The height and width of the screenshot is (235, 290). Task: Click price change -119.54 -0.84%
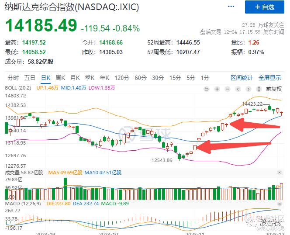pos(110,28)
